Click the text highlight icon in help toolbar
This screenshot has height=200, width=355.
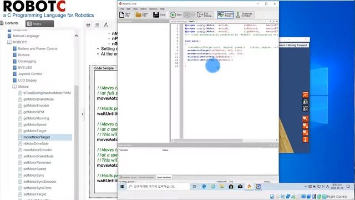point(106,24)
